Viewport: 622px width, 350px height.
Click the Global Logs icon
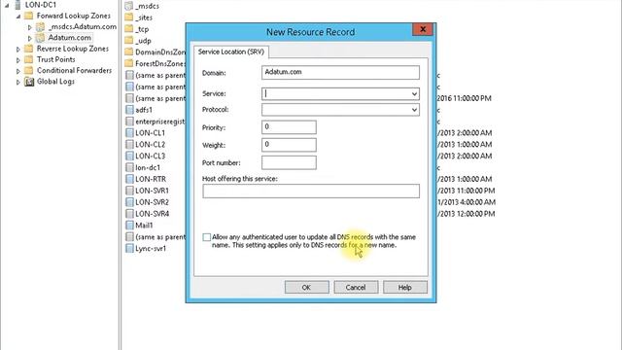[29, 82]
